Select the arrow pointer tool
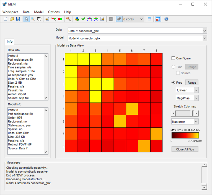Image resolution: width=212 pixels, height=195 pixels. click(27, 19)
